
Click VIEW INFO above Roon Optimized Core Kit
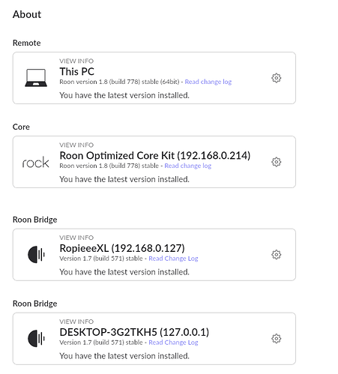76,145
